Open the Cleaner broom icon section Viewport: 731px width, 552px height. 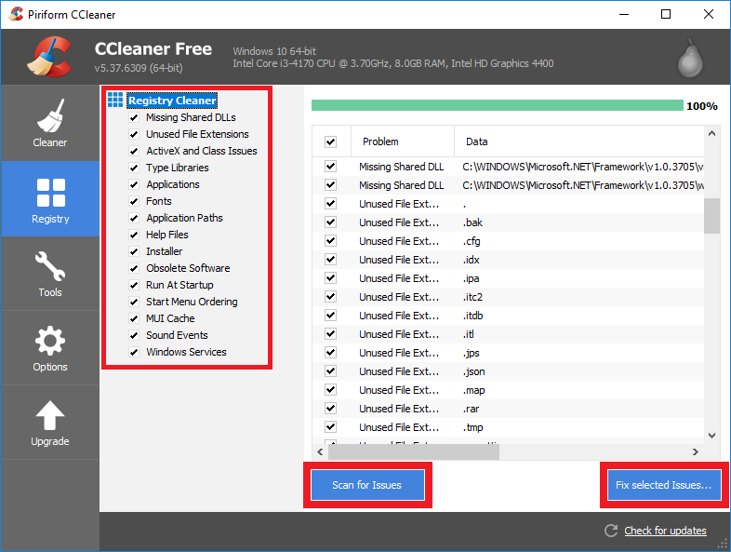click(x=50, y=116)
